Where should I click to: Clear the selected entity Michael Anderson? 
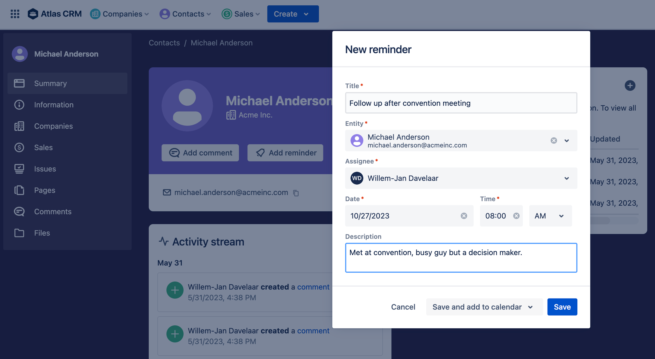(x=554, y=141)
